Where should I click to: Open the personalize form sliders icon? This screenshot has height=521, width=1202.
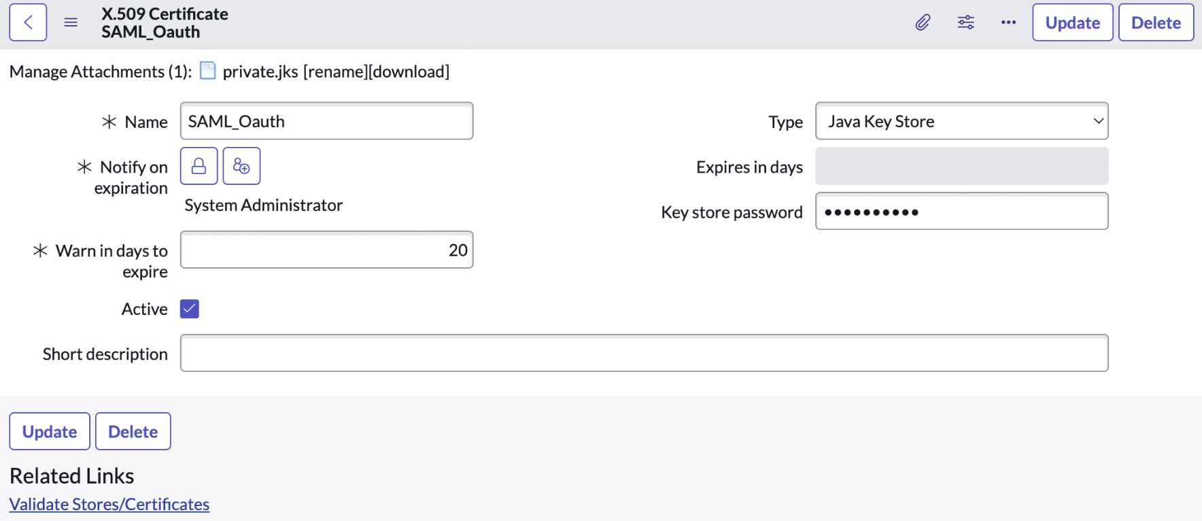(965, 22)
